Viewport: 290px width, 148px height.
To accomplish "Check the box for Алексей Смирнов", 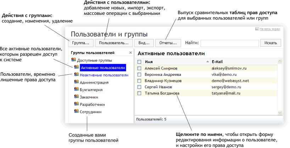I will click(139, 68).
